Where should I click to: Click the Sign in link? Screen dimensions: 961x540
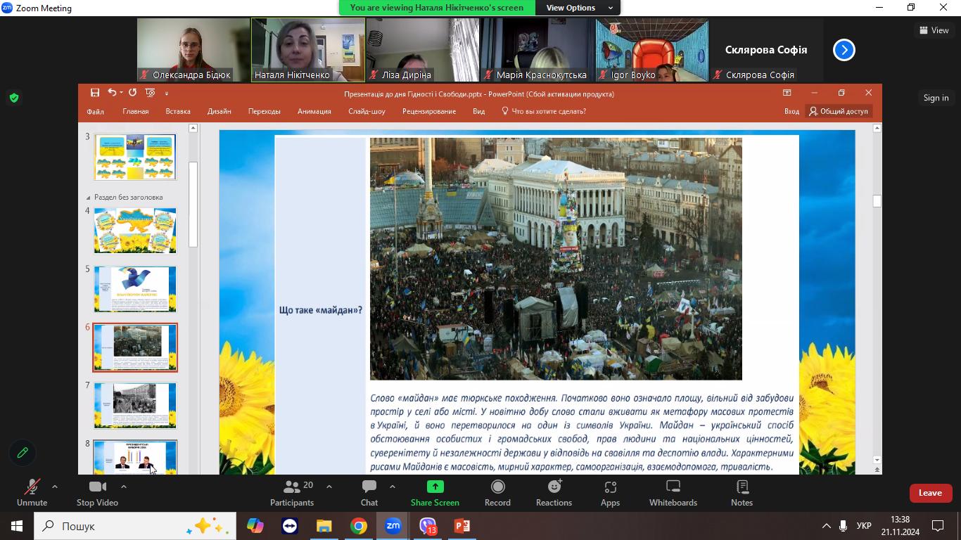(936, 98)
